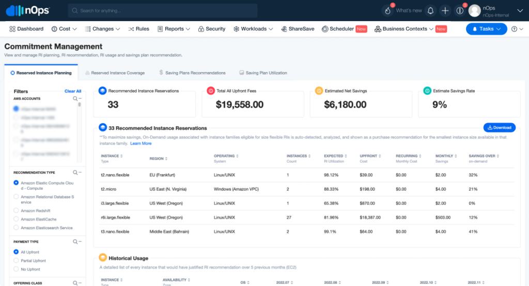Open the Business Contexts dropdown
Image resolution: width=529 pixels, height=286 pixels.
pyautogui.click(x=404, y=29)
